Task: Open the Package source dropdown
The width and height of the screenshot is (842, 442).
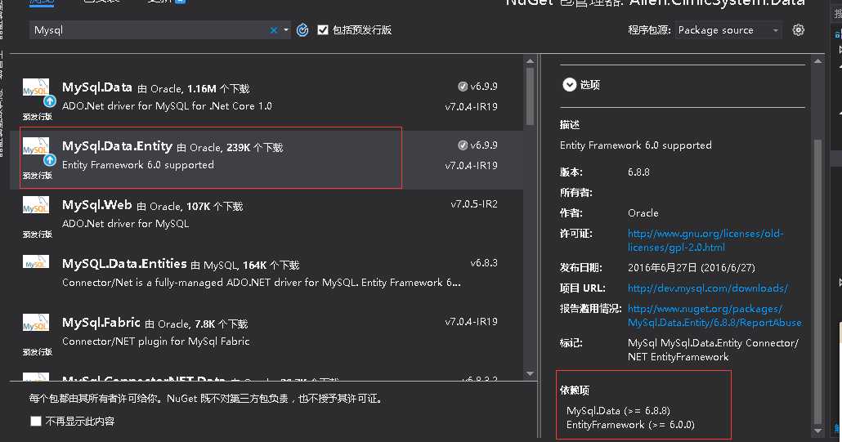Action: pyautogui.click(x=728, y=30)
